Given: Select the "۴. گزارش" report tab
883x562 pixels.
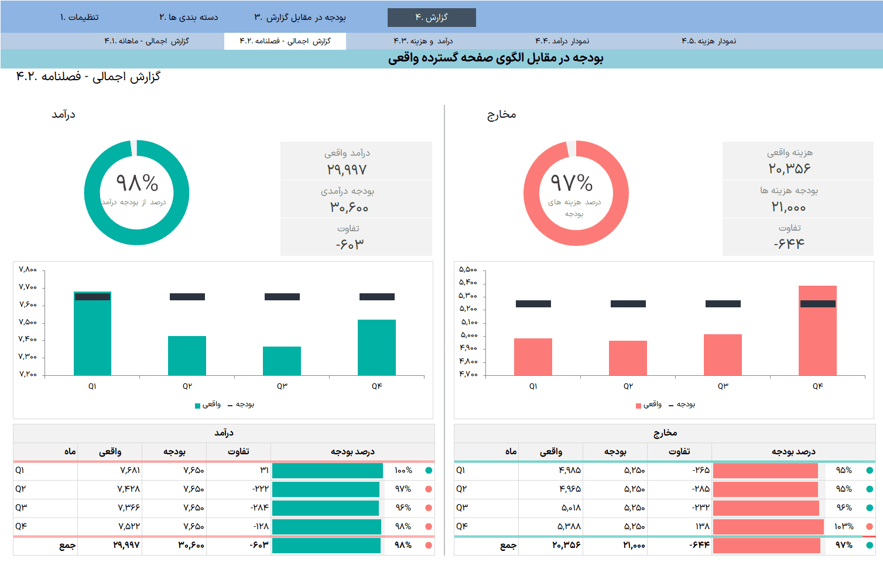Looking at the screenshot, I should click(x=432, y=18).
